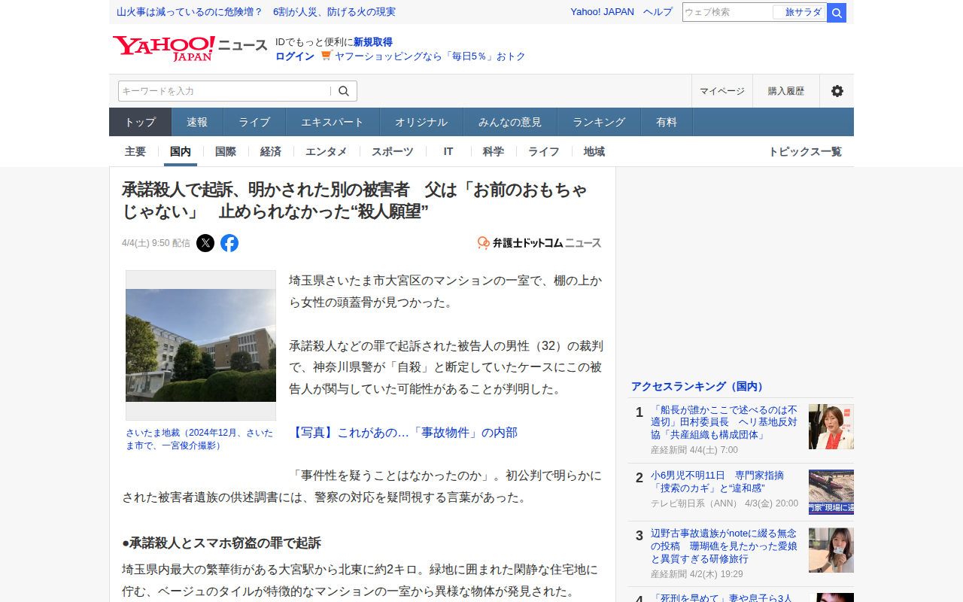Open the エキスパート tab
Screen dimensions: 963x602
point(333,122)
